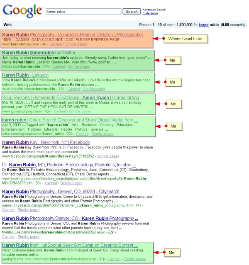Open Similar pages for gormandizing.com result
249x265 pixels.
(80, 112)
